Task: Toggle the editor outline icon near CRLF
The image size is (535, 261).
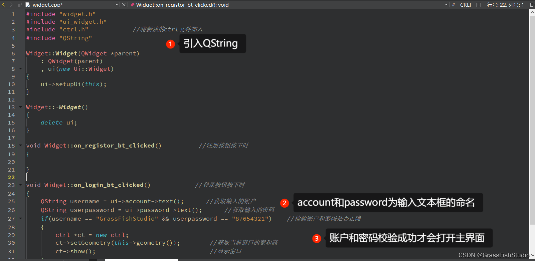Action: coord(479,5)
